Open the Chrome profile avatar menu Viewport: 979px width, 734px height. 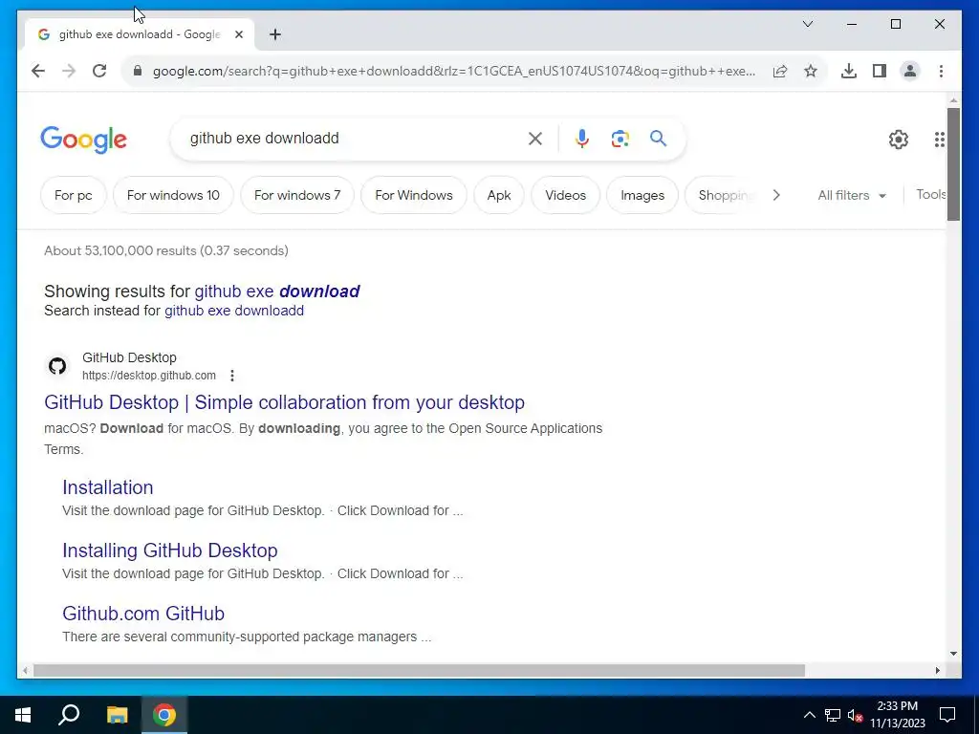click(x=910, y=71)
